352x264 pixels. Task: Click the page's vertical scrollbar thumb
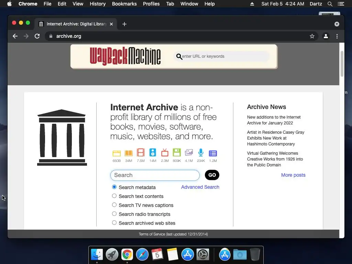pyautogui.click(x=342, y=64)
